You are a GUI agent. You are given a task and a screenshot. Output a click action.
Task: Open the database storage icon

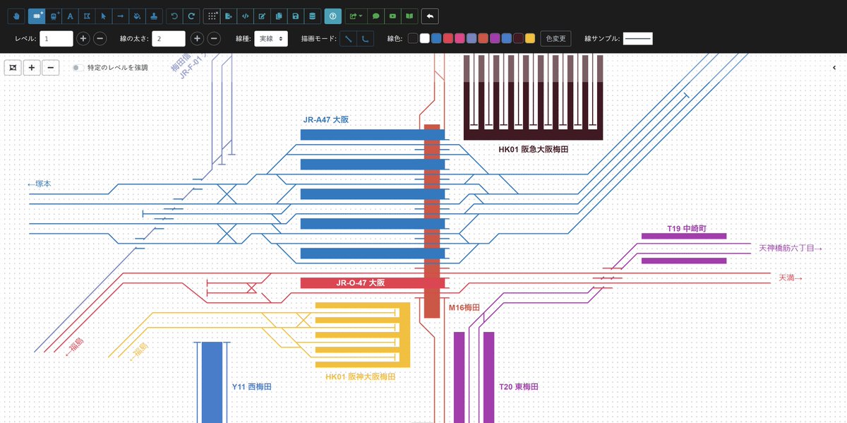coord(313,16)
